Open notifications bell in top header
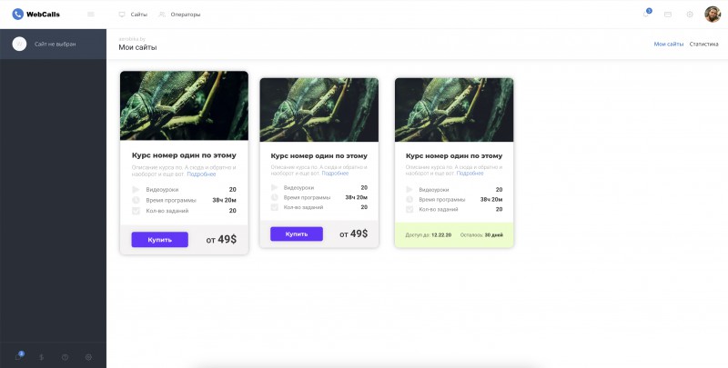The height and width of the screenshot is (368, 728). tap(646, 14)
